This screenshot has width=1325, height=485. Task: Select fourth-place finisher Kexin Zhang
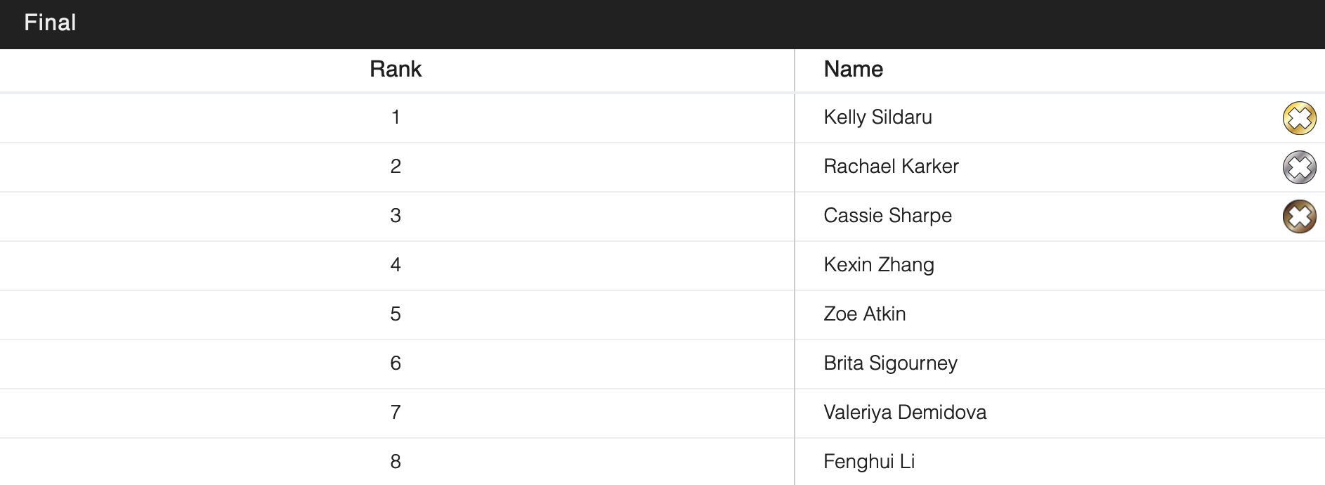[878, 265]
